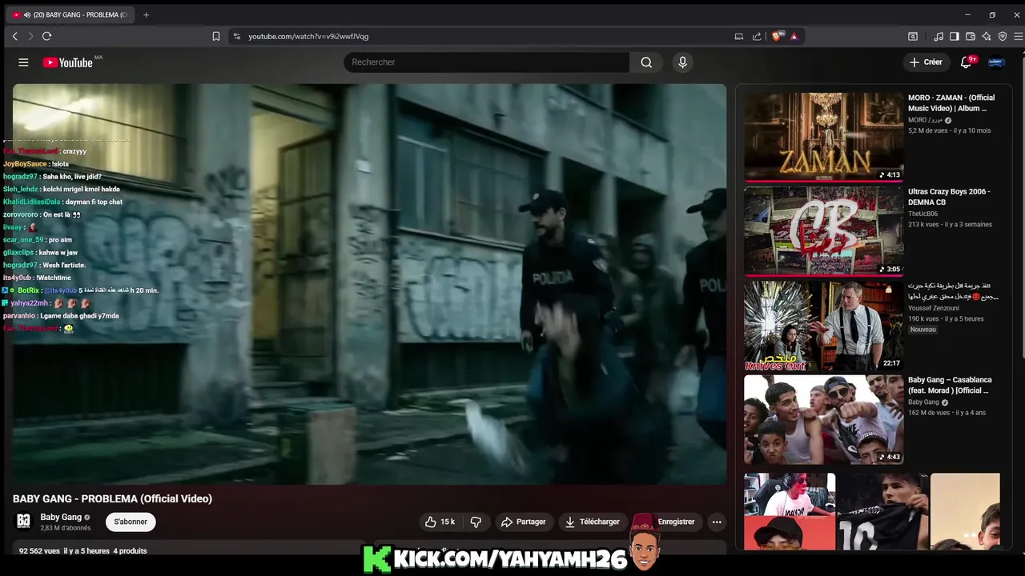The width and height of the screenshot is (1025, 576).
Task: Dislike the video with thumbs down
Action: coord(476,522)
